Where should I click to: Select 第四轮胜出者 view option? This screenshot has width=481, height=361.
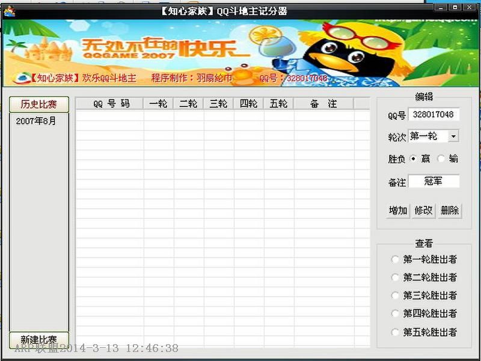tap(424, 313)
